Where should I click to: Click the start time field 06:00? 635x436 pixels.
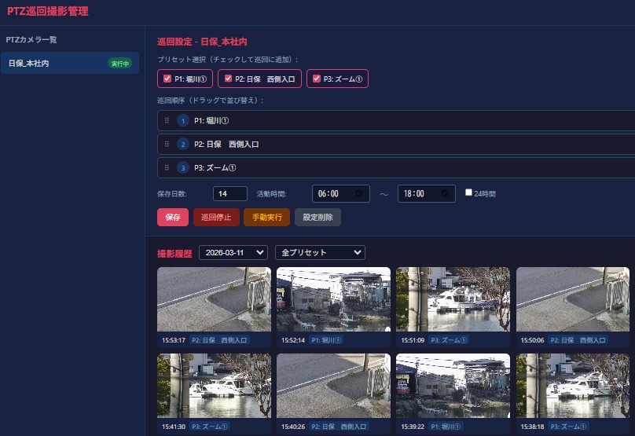(x=341, y=193)
